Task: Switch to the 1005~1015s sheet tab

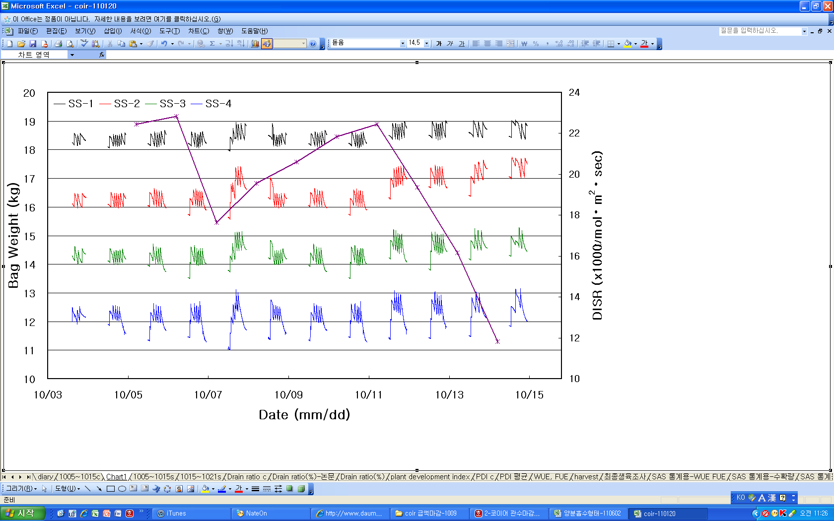Action: coord(153,477)
